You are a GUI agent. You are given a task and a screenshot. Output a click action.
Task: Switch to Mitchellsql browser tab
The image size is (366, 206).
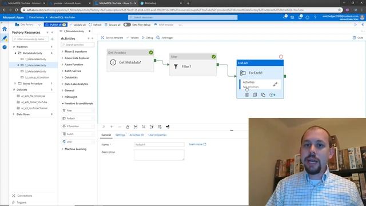[161, 3]
